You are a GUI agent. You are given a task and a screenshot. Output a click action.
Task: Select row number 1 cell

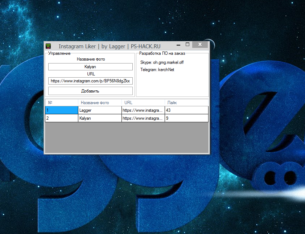(x=62, y=110)
